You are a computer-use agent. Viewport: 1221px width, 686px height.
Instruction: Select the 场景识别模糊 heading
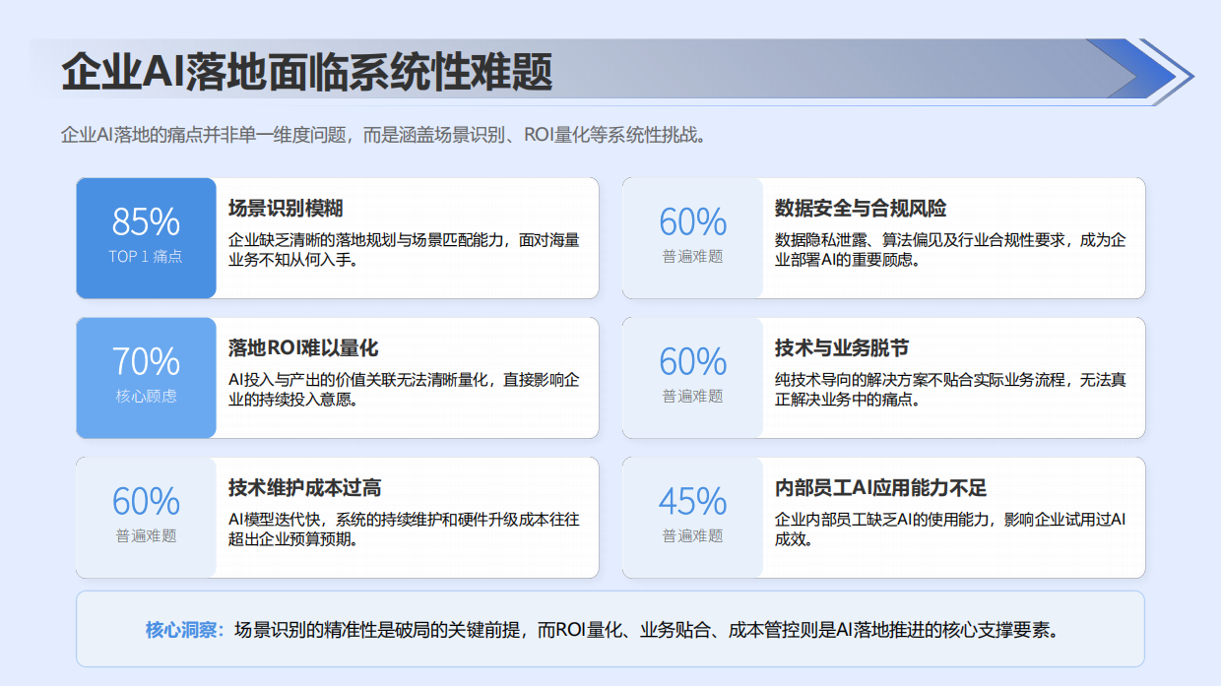(286, 209)
